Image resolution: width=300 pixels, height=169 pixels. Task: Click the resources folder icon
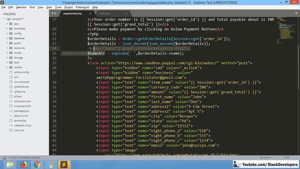click(11, 48)
